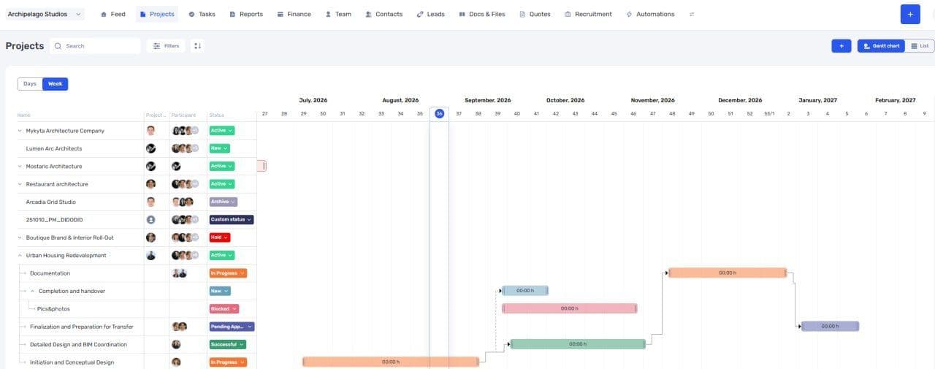The width and height of the screenshot is (935, 369).
Task: Click Initiation and Conceptual Design Gantt bar
Action: coord(391,362)
